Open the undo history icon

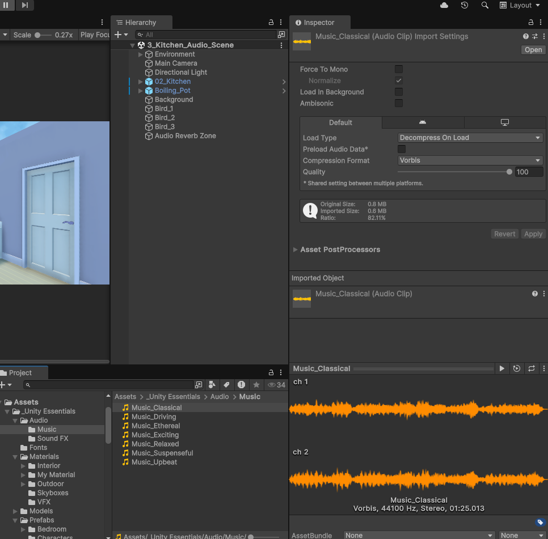click(x=465, y=5)
